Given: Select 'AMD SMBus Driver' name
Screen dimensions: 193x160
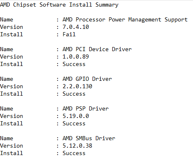Looking at the screenshot, I should pyautogui.click(x=89, y=138).
